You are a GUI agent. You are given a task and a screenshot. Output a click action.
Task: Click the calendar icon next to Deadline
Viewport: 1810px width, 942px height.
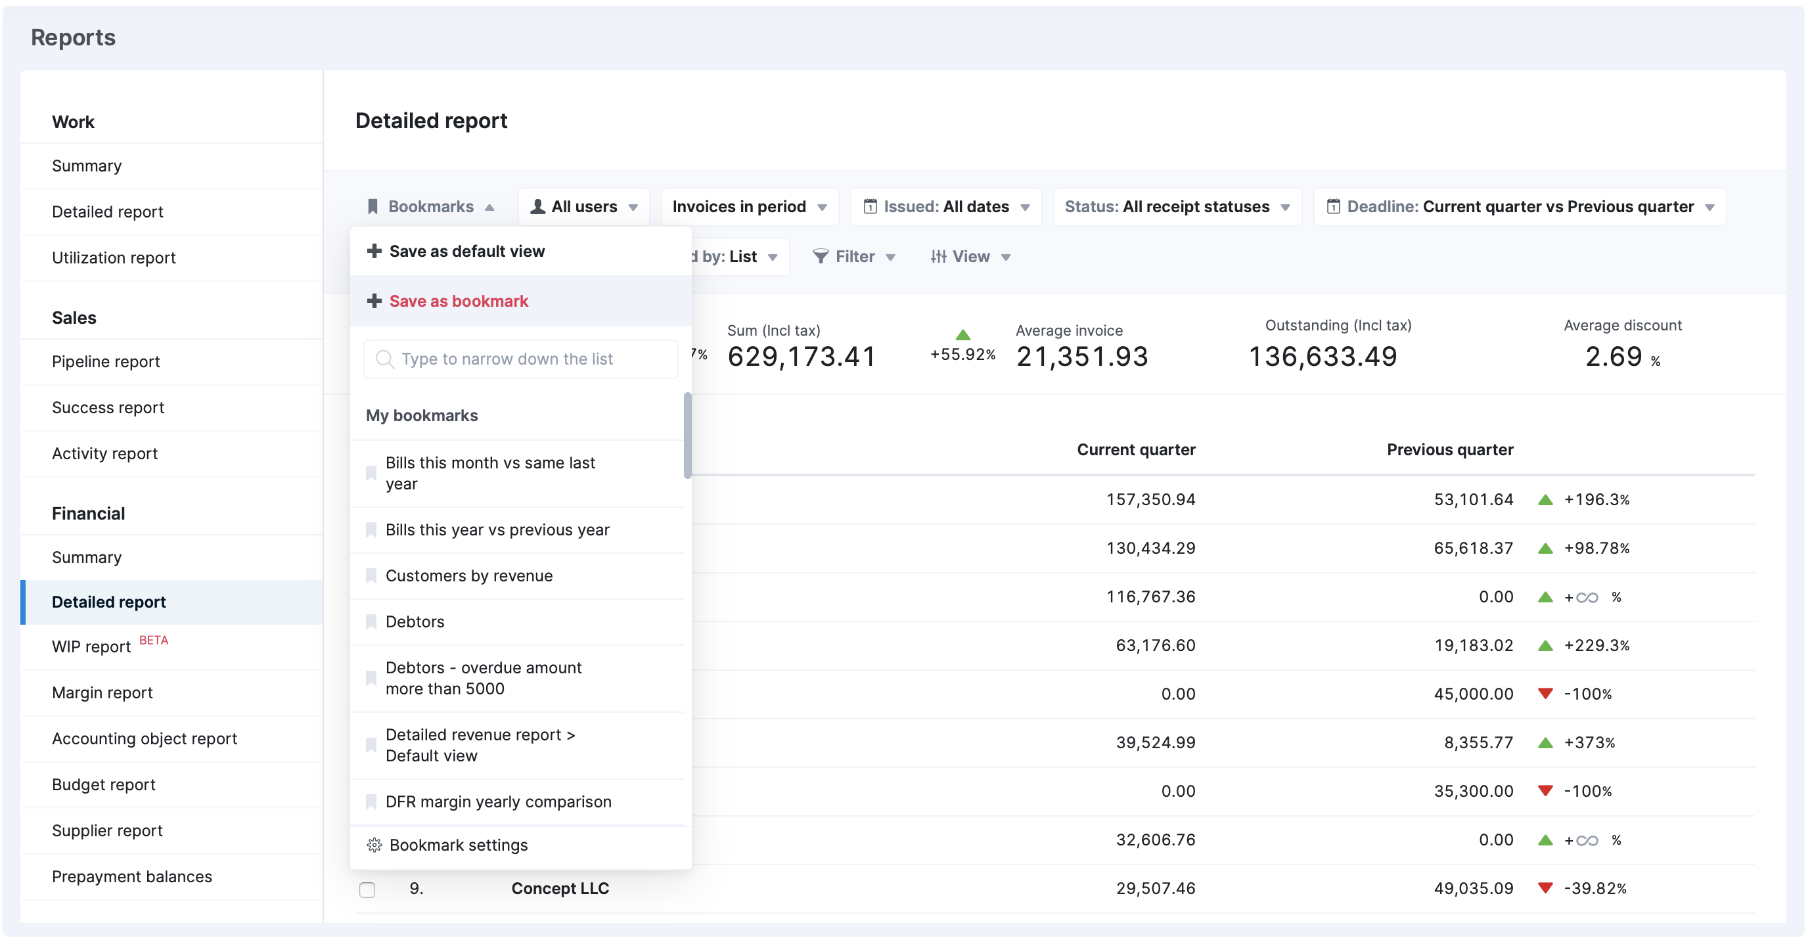click(1333, 206)
